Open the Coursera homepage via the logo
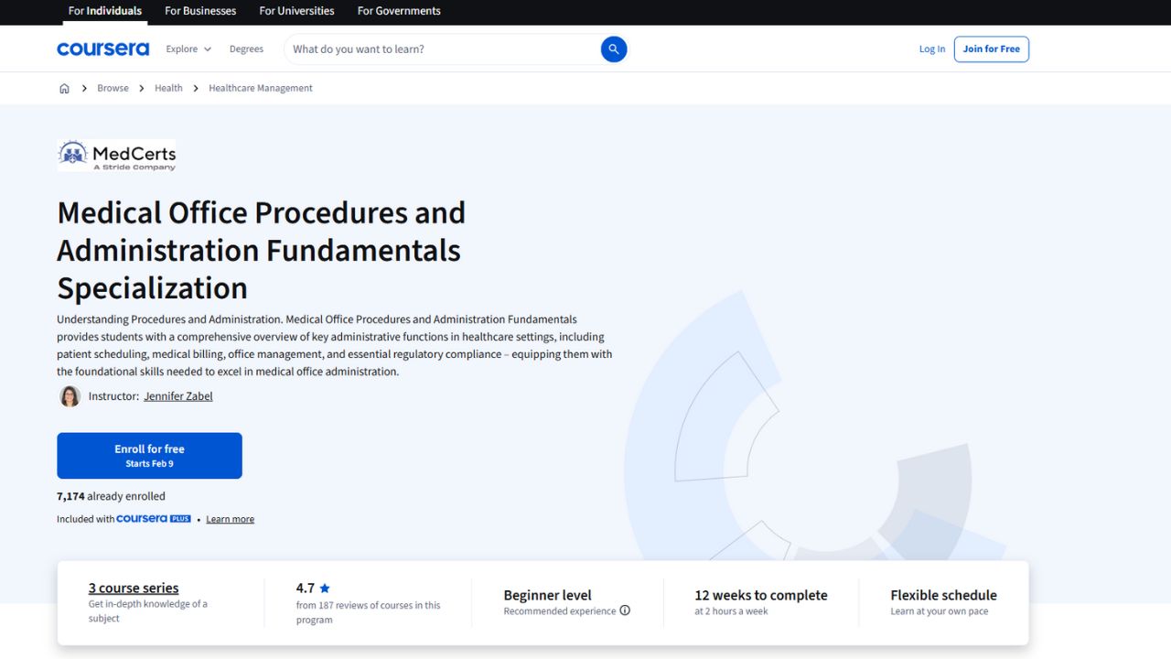 point(102,48)
